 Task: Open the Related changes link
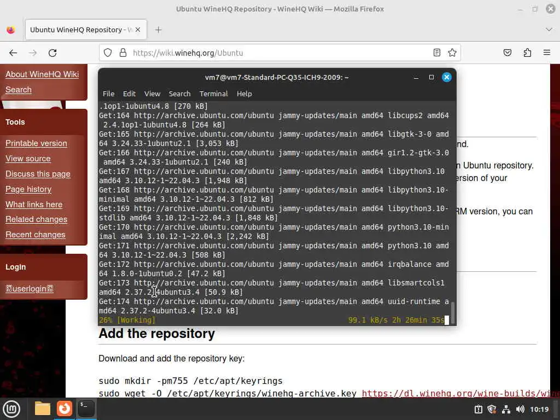click(37, 219)
